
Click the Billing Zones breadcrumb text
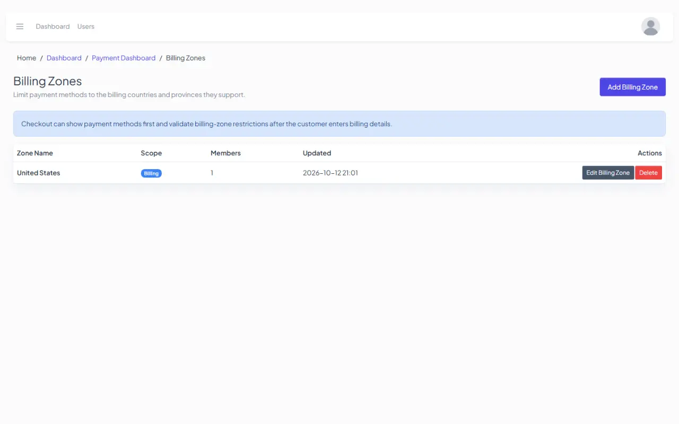pyautogui.click(x=186, y=58)
